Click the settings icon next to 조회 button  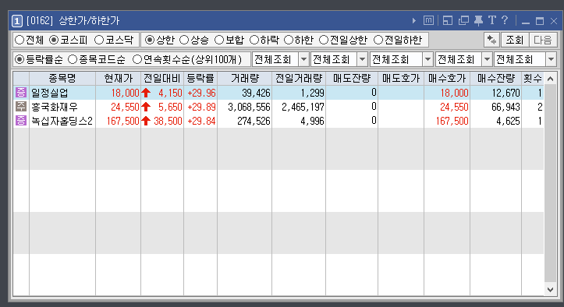click(491, 40)
